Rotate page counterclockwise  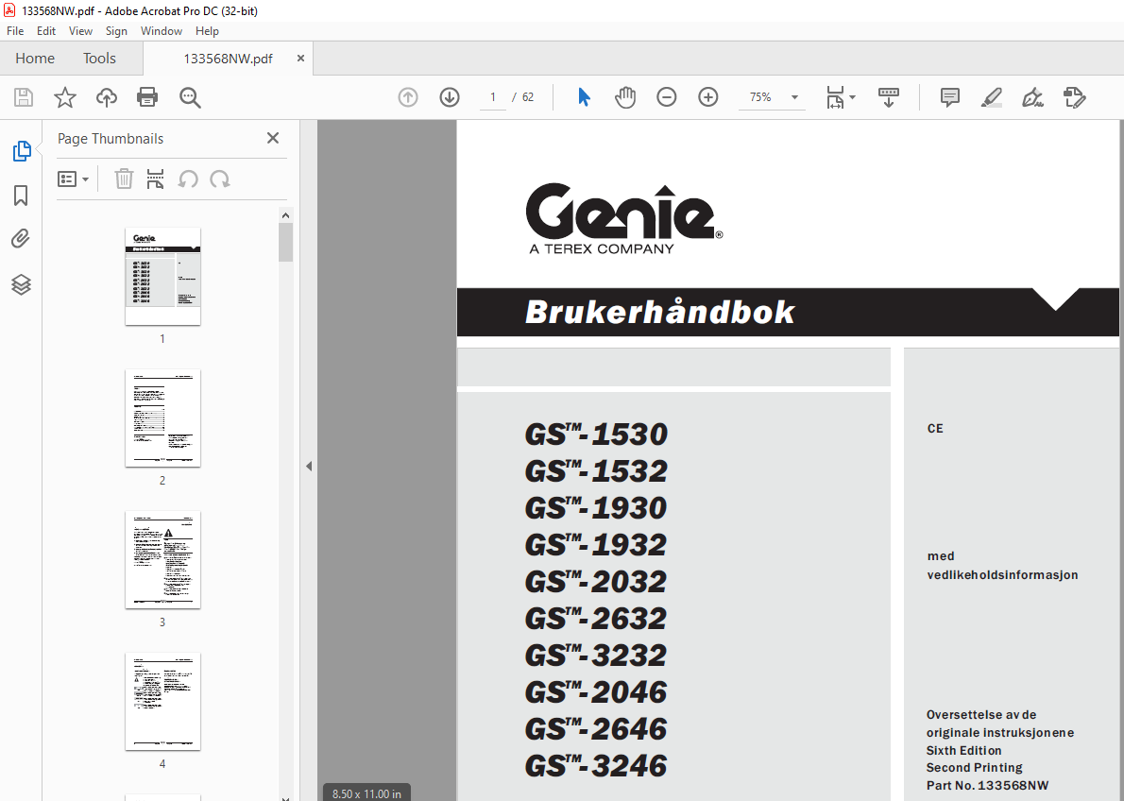pyautogui.click(x=188, y=179)
